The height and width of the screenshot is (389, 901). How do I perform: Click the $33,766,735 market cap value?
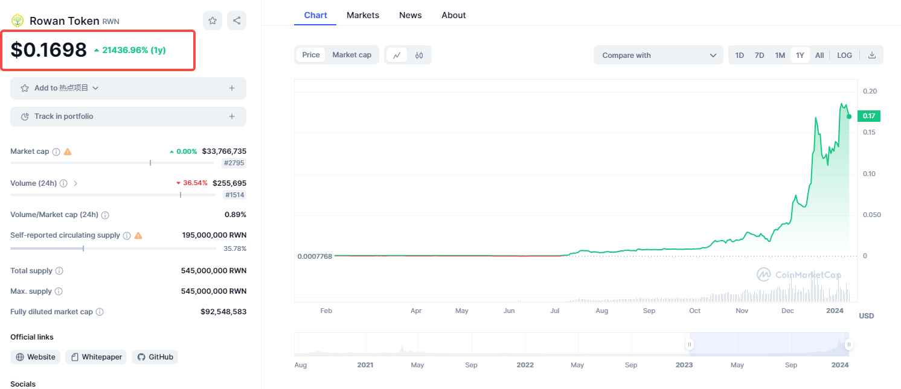coord(224,151)
